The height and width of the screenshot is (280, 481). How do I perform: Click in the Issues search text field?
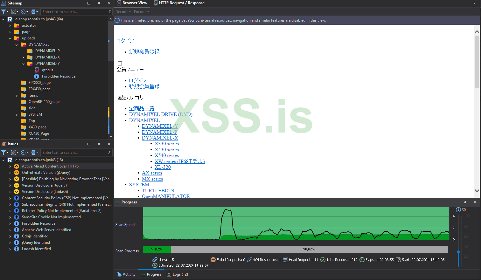[74, 153]
